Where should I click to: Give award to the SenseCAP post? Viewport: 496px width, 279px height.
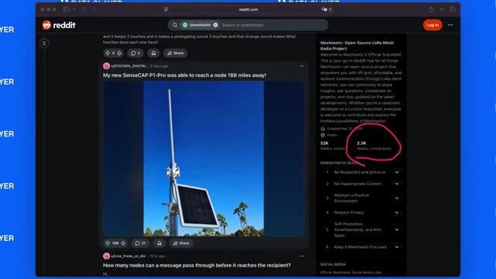click(x=160, y=243)
